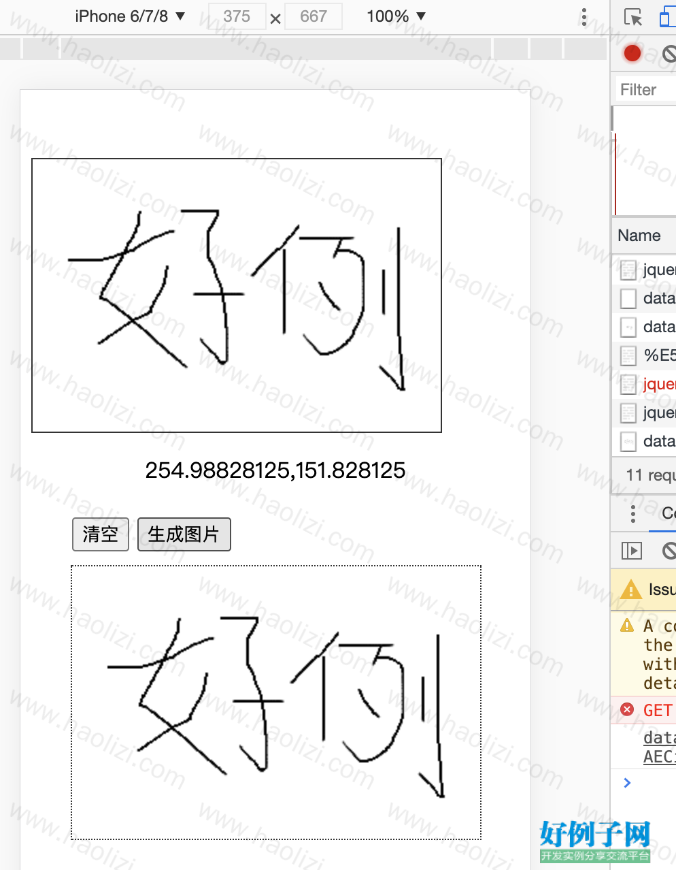The height and width of the screenshot is (870, 676).
Task: Click the red GET error text
Action: (658, 711)
